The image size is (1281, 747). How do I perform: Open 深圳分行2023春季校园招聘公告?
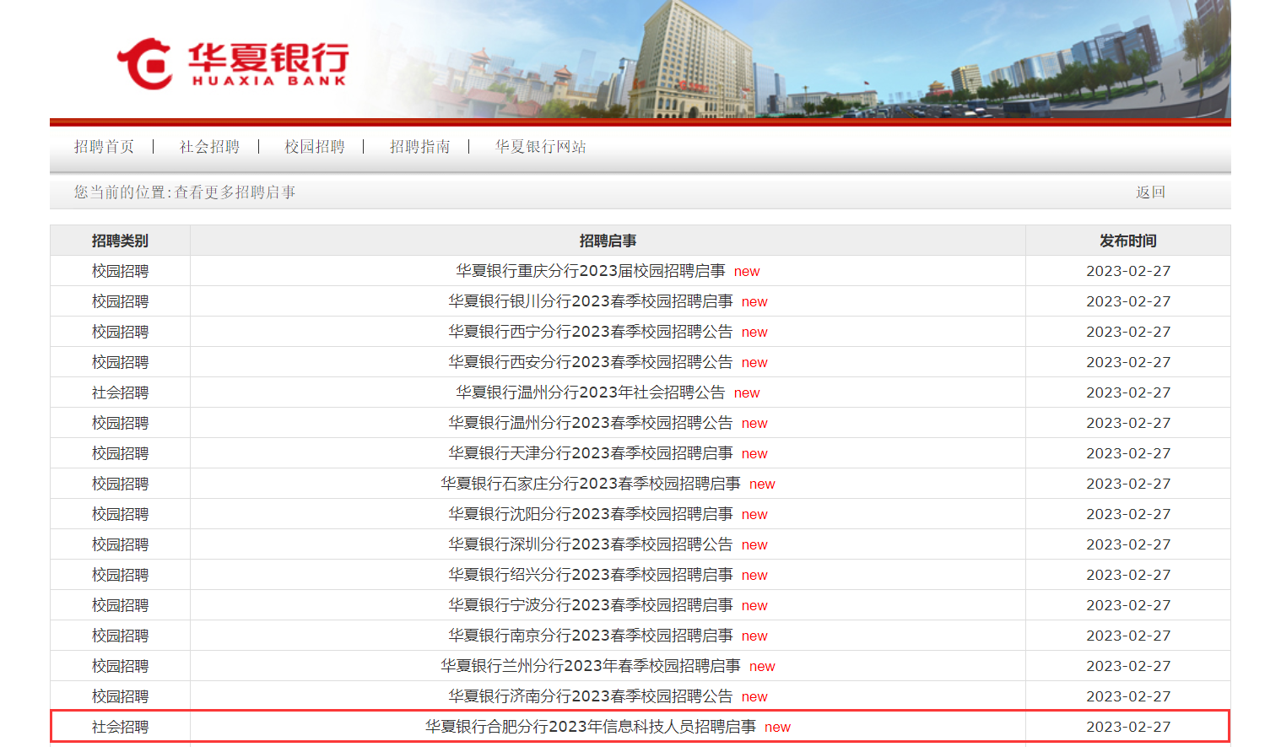tap(590, 544)
